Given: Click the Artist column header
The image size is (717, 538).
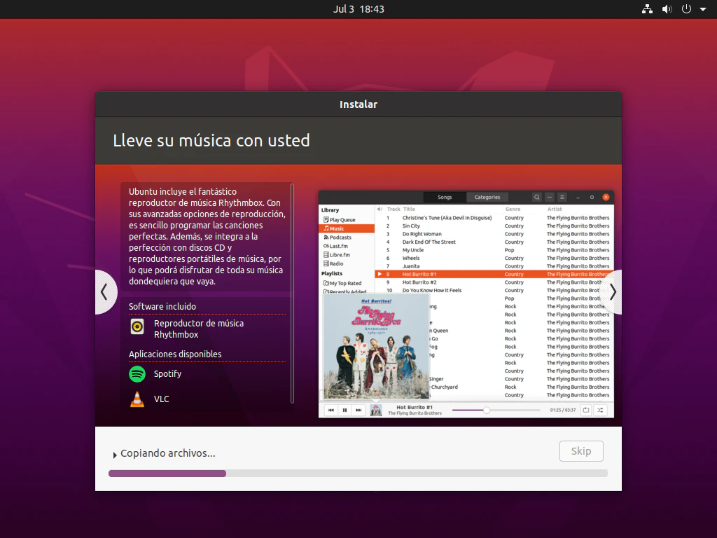Looking at the screenshot, I should pyautogui.click(x=555, y=209).
